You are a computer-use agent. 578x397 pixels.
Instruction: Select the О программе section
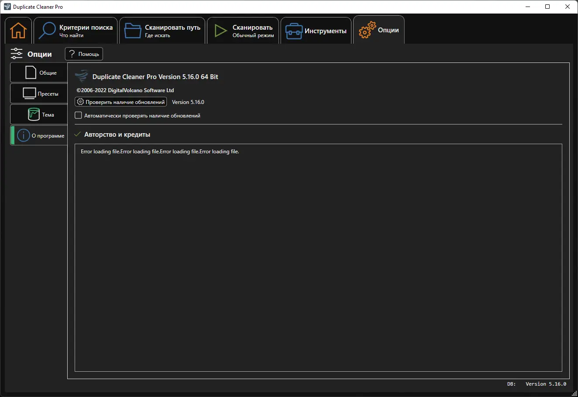click(39, 135)
